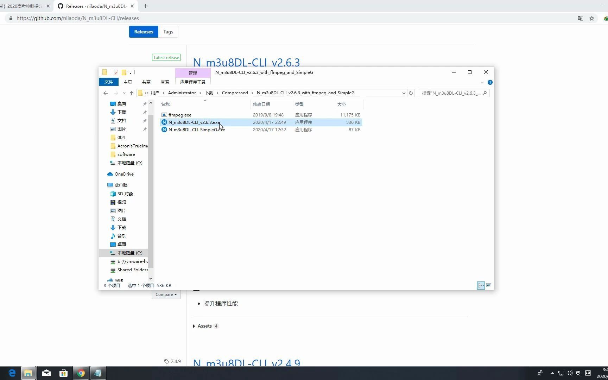Bookmark this page with star icon
608x380 pixels.
click(x=592, y=18)
